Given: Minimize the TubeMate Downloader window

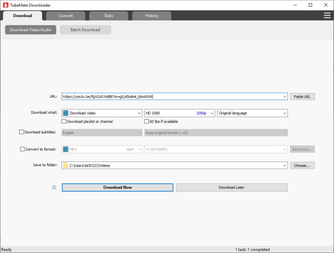Looking at the screenshot, I should [x=295, y=5].
